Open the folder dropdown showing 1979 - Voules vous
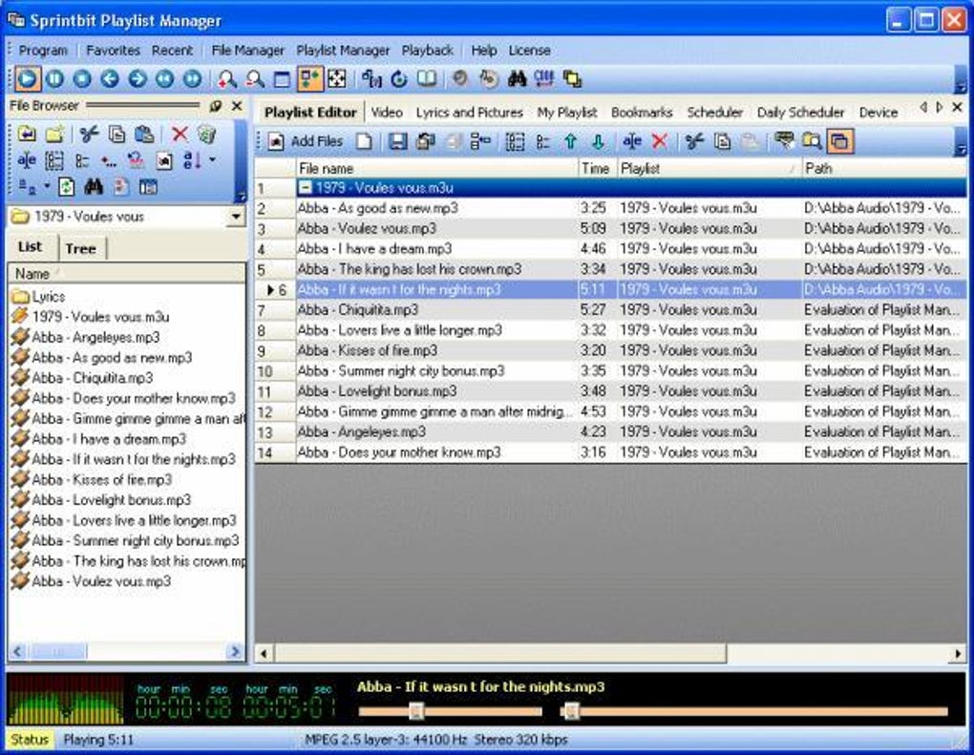The height and width of the screenshot is (755, 974). click(236, 217)
